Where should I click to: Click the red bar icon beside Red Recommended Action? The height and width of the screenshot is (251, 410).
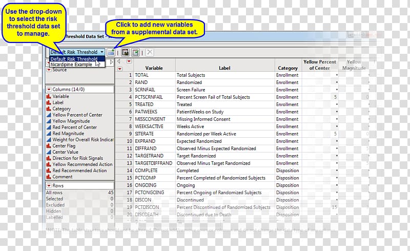(x=49, y=171)
